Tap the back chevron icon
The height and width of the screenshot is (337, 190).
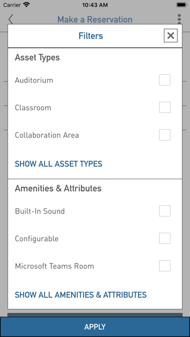coord(11,19)
